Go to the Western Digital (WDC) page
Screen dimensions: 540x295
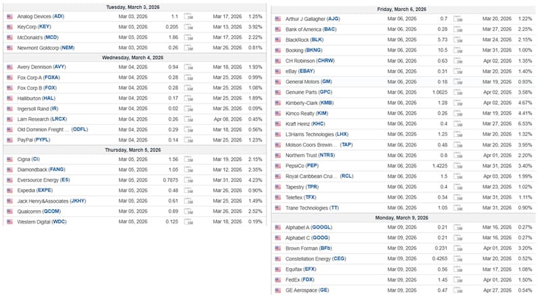coord(42,221)
